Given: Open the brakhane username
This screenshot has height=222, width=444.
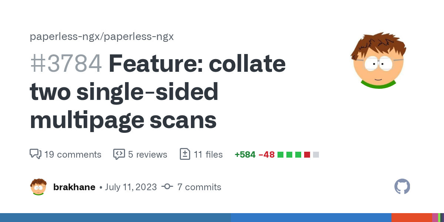Looking at the screenshot, I should [74, 187].
